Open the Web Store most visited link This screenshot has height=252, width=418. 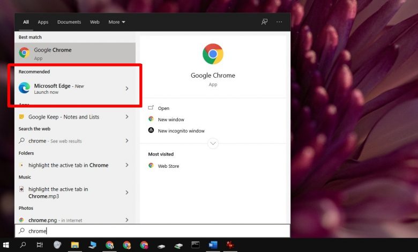tap(168, 166)
